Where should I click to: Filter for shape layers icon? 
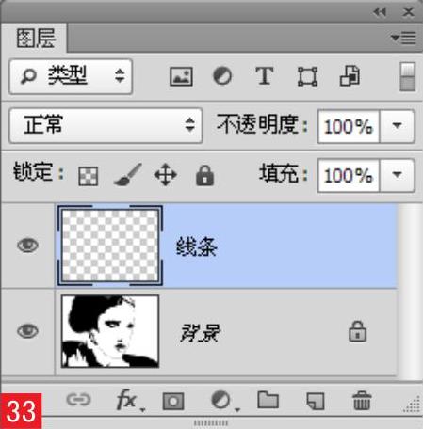tap(307, 76)
